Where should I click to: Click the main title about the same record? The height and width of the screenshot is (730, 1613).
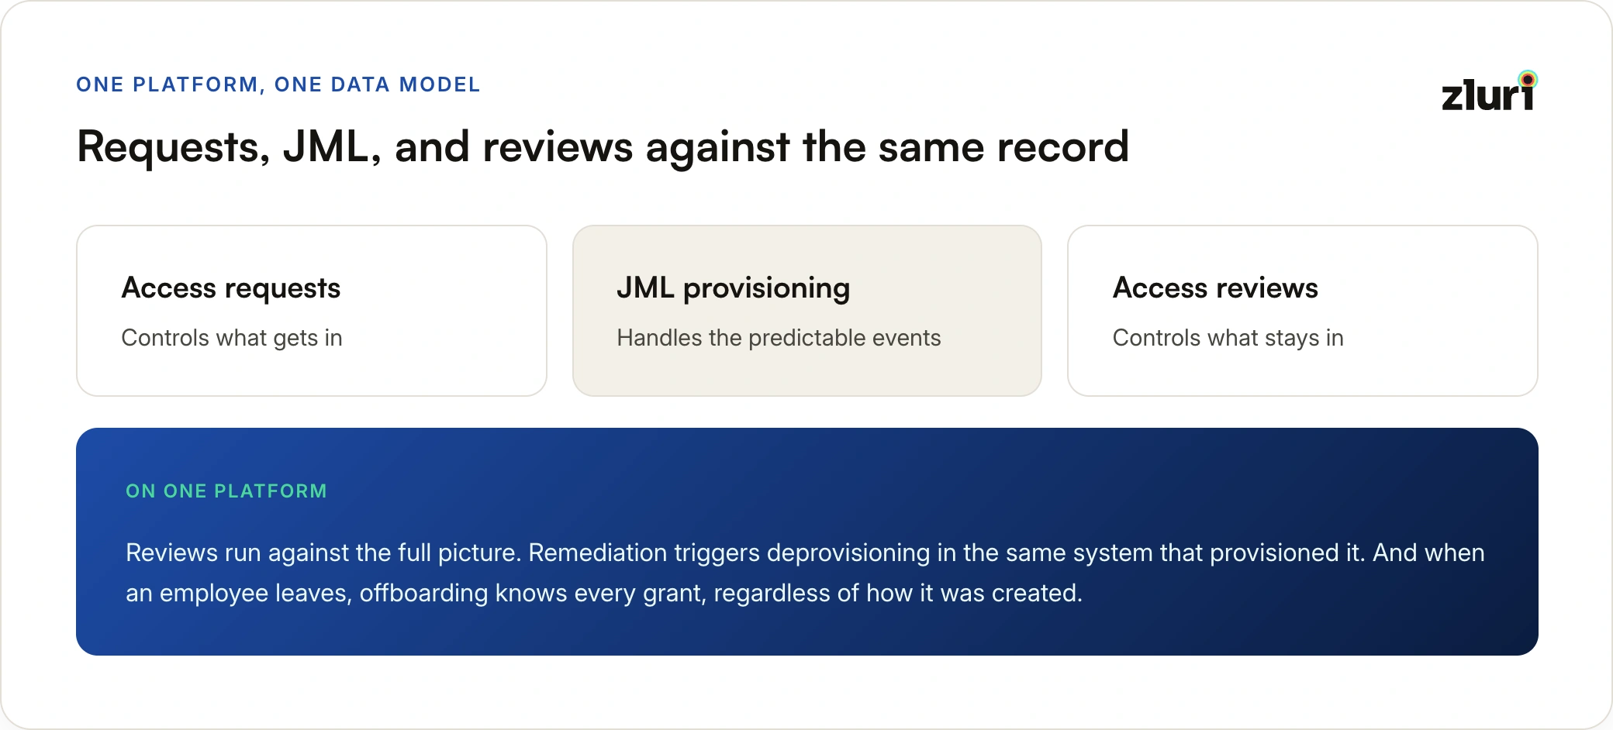tap(603, 147)
